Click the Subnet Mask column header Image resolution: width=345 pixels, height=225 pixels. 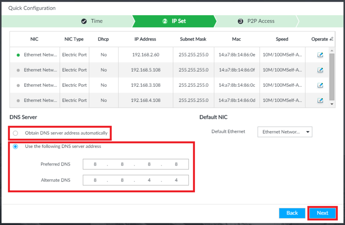click(x=193, y=39)
